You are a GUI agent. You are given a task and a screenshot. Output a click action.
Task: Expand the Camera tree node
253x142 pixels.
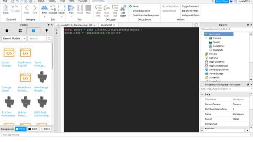(206, 38)
